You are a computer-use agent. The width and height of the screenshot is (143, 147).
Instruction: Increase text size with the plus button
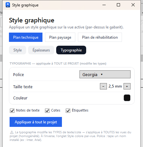tap(127, 86)
